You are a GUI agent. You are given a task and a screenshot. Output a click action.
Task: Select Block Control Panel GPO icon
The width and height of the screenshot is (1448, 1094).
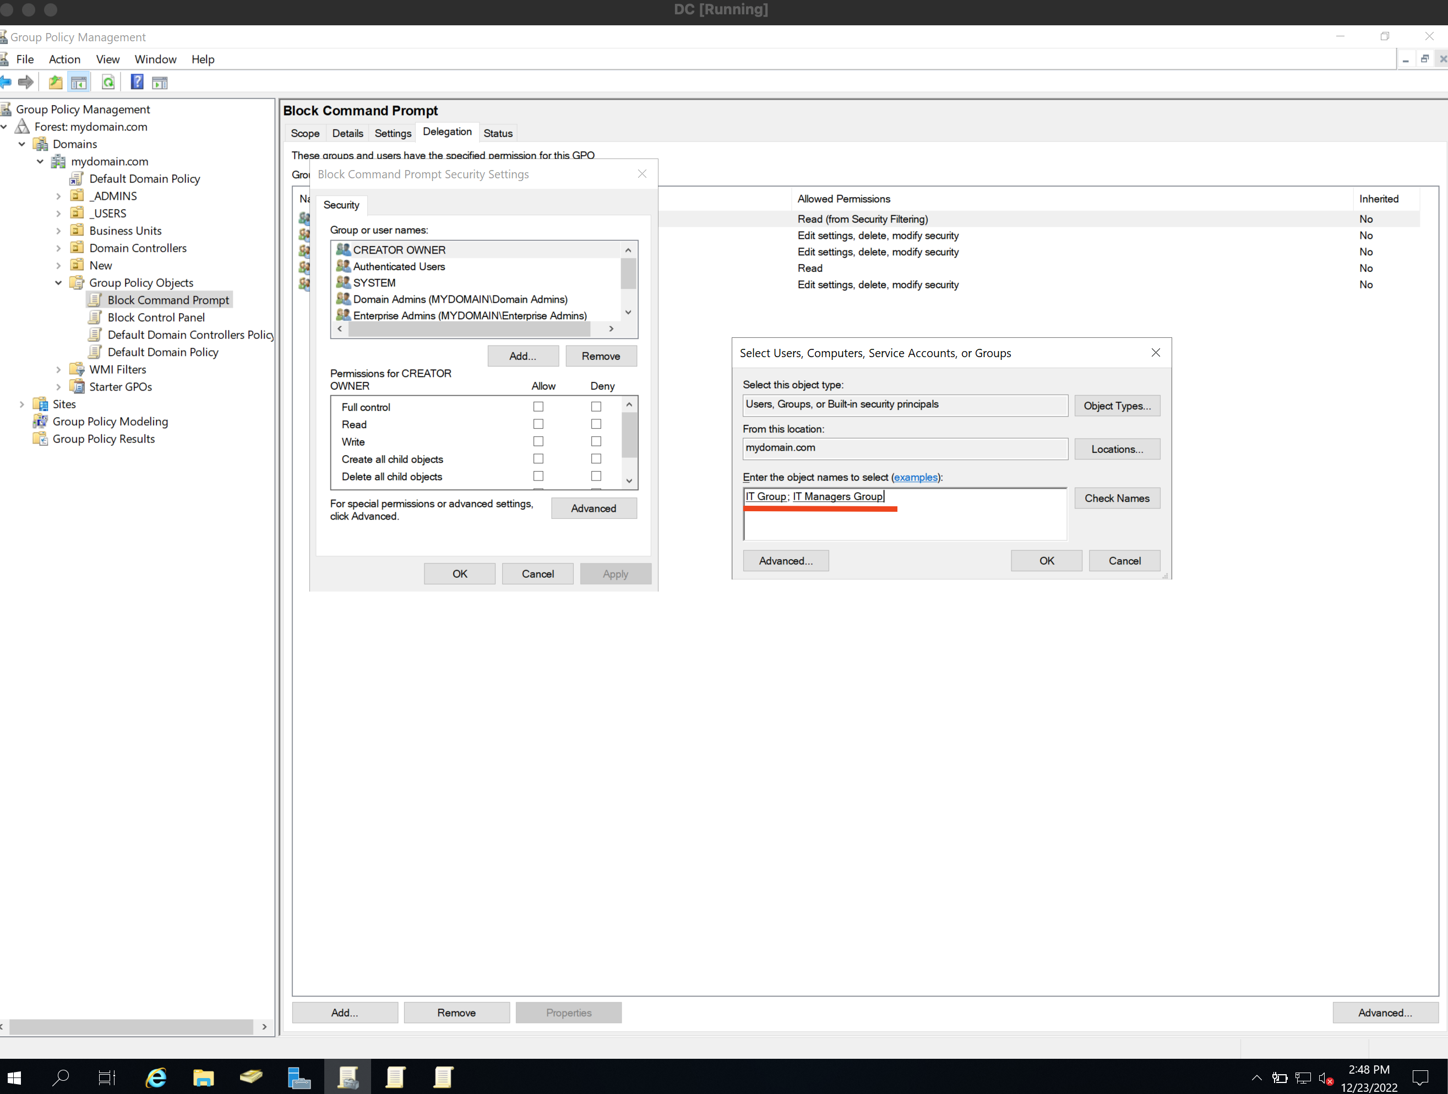[x=95, y=318]
